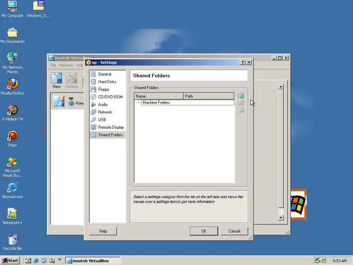Select the My Documents desktop icon
This screenshot has height=265, width=353.
point(12,36)
